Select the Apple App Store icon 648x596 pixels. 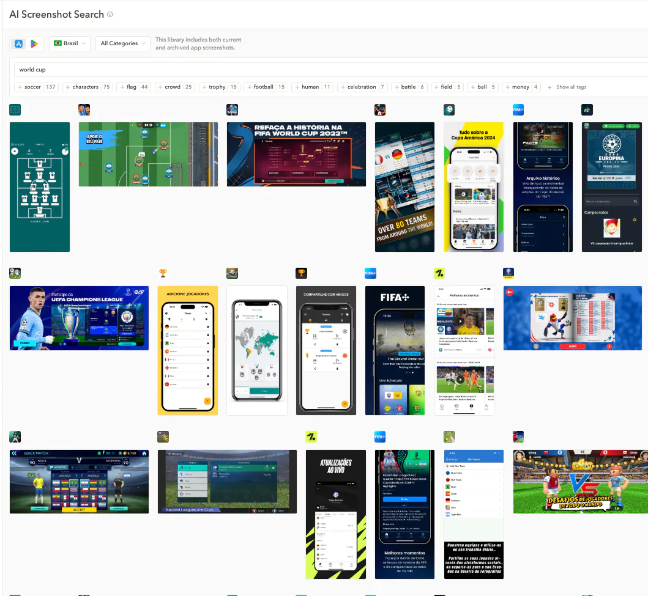point(18,43)
